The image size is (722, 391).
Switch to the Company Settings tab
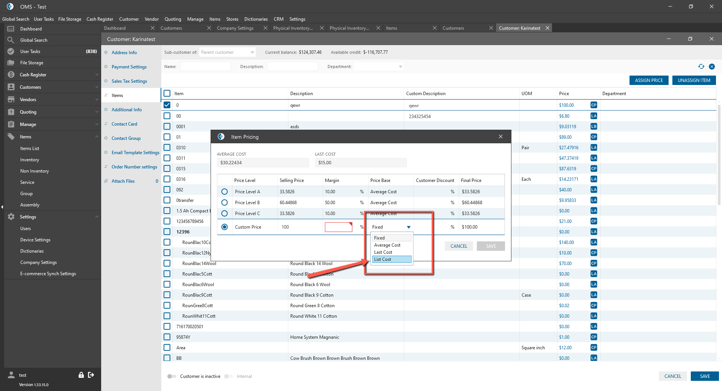coord(235,28)
